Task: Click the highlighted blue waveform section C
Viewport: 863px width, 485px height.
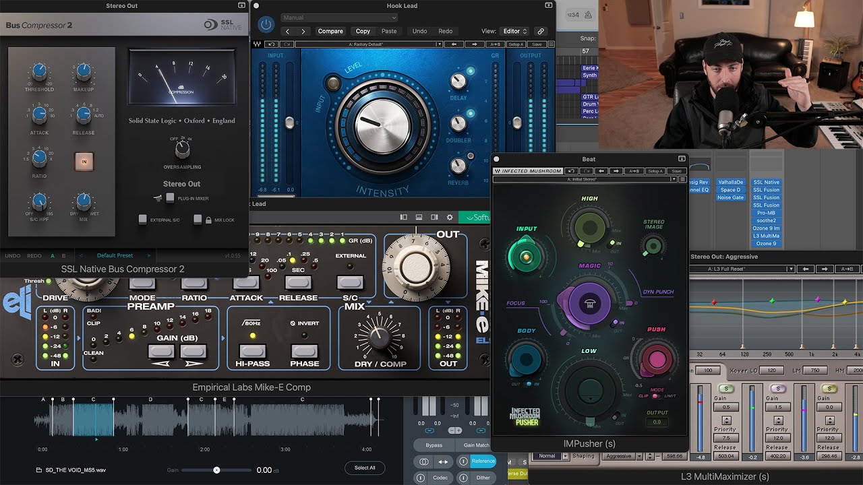Action: click(93, 419)
